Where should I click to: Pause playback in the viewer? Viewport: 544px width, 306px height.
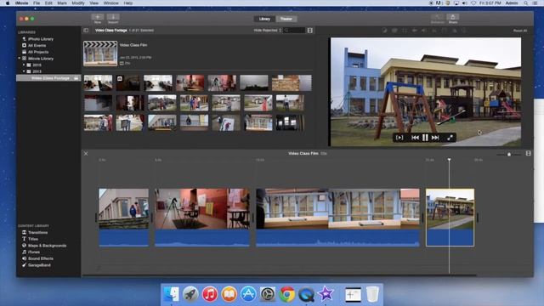click(425, 138)
